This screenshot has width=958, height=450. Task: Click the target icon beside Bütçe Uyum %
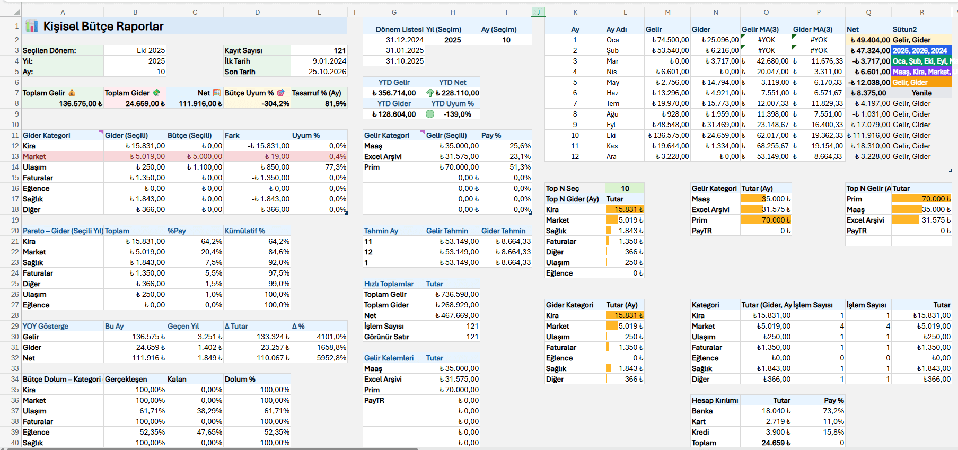pyautogui.click(x=280, y=93)
